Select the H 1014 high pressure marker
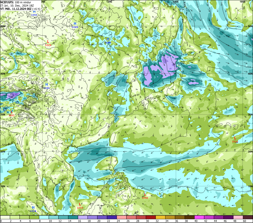Image resolution: width=253 pixels, height=223 pixels. [33, 209]
